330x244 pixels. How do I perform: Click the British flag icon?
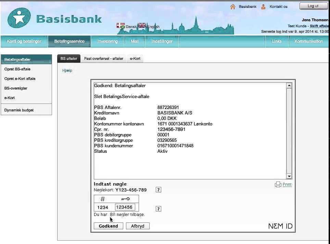coord(141,25)
